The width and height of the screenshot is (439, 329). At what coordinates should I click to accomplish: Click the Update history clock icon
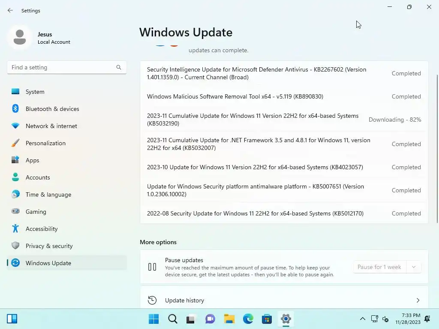(x=152, y=300)
